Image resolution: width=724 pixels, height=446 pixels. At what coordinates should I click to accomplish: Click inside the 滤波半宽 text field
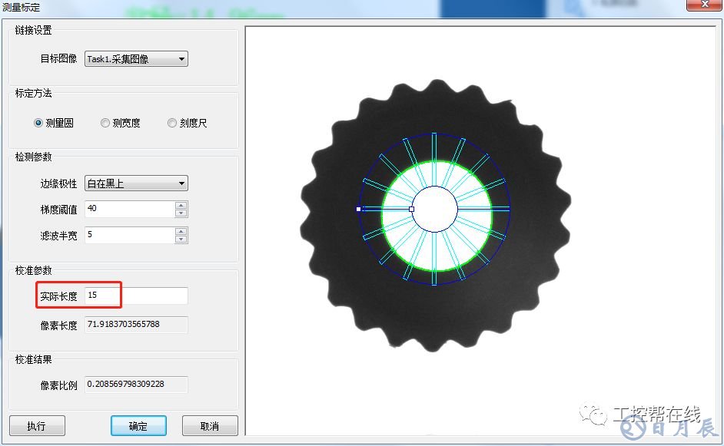click(129, 235)
